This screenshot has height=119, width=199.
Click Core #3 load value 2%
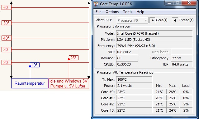[x=186, y=110]
